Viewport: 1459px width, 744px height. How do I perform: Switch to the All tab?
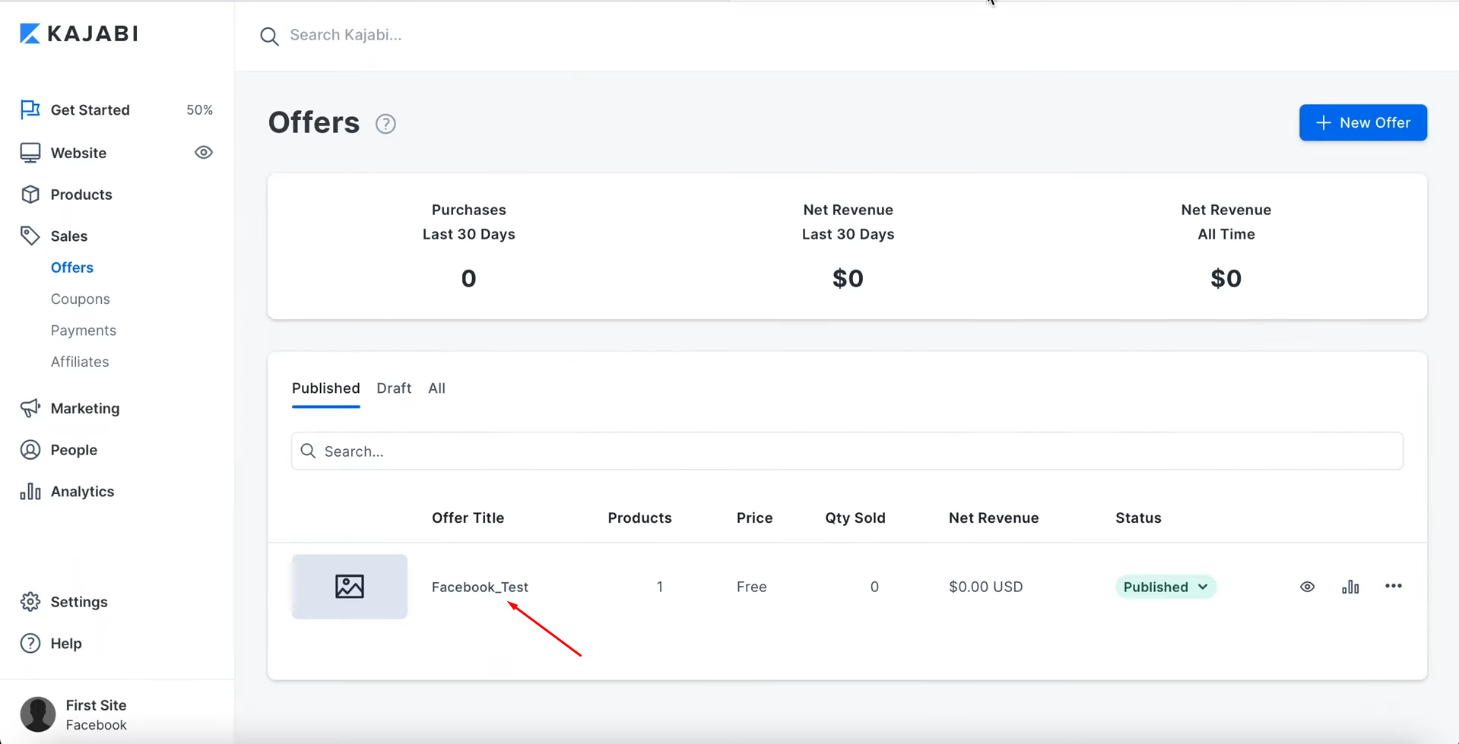click(x=436, y=388)
